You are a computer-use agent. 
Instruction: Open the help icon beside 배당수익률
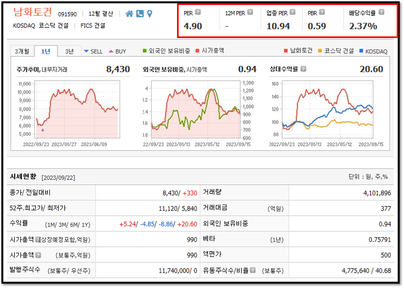click(x=381, y=12)
